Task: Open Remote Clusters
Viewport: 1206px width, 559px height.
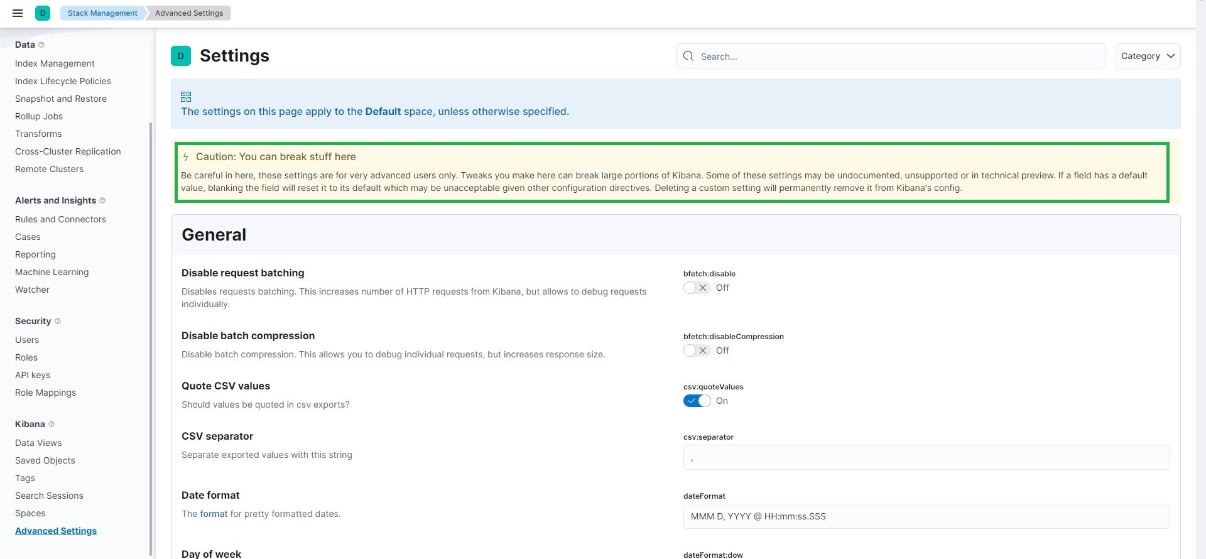Action: pos(49,169)
